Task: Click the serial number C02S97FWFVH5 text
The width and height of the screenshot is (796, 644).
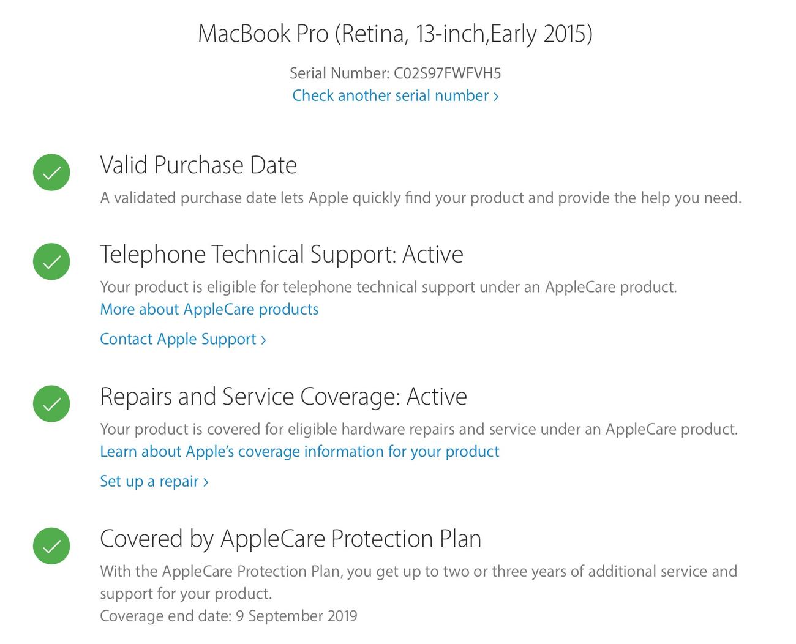Action: coord(447,73)
